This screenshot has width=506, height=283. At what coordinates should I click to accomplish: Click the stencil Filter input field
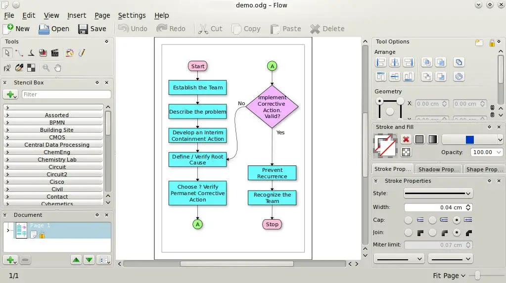click(66, 94)
